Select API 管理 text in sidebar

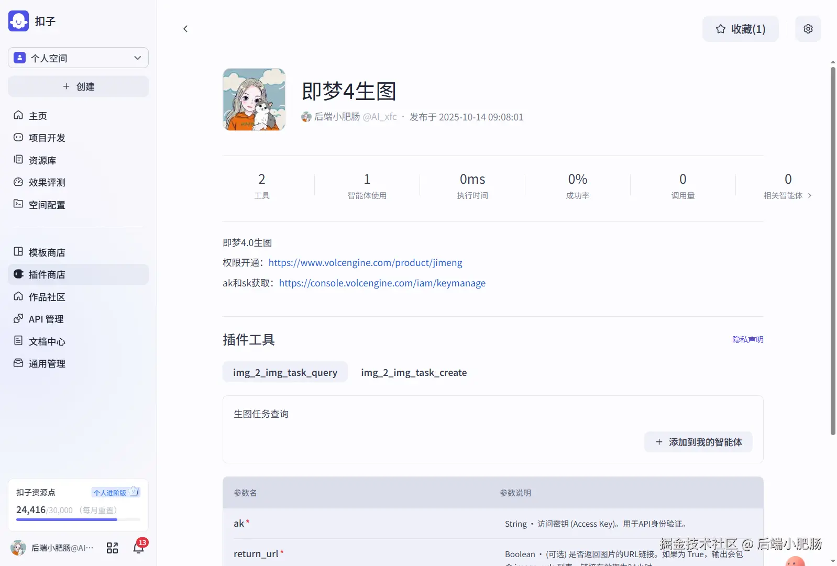(46, 319)
